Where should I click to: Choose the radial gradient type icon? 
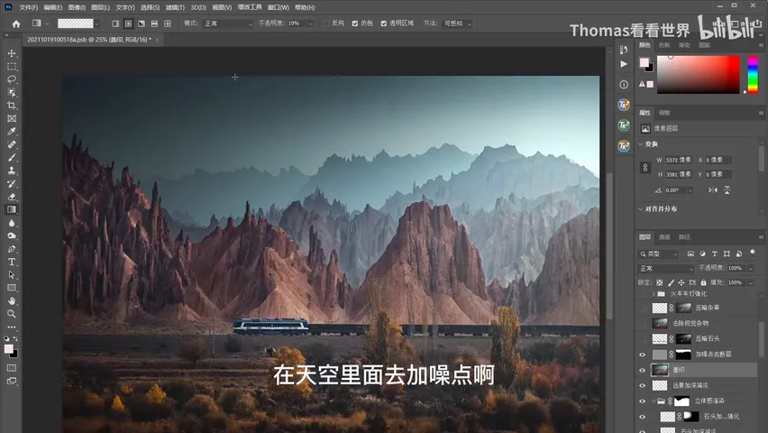click(128, 23)
